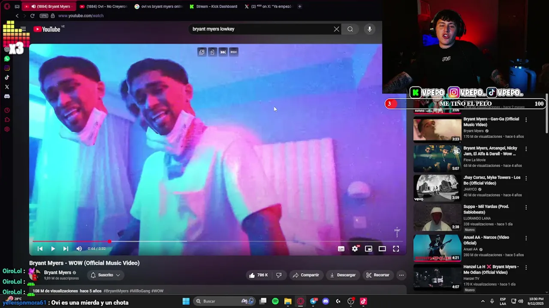549x308 pixels.
Task: Open Instagram in the Opera sidebar
Action: [x=7, y=68]
